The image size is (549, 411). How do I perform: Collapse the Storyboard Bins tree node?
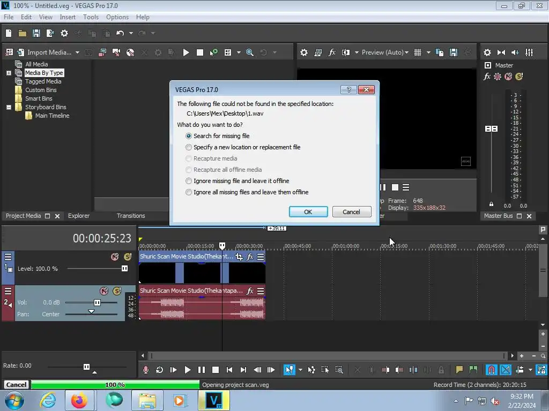coord(9,107)
